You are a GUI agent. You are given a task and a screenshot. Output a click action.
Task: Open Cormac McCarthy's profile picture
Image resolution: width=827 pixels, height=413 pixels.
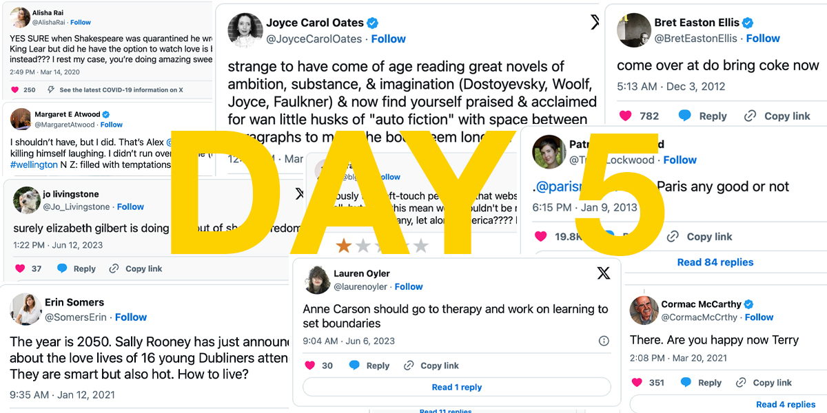tap(644, 310)
